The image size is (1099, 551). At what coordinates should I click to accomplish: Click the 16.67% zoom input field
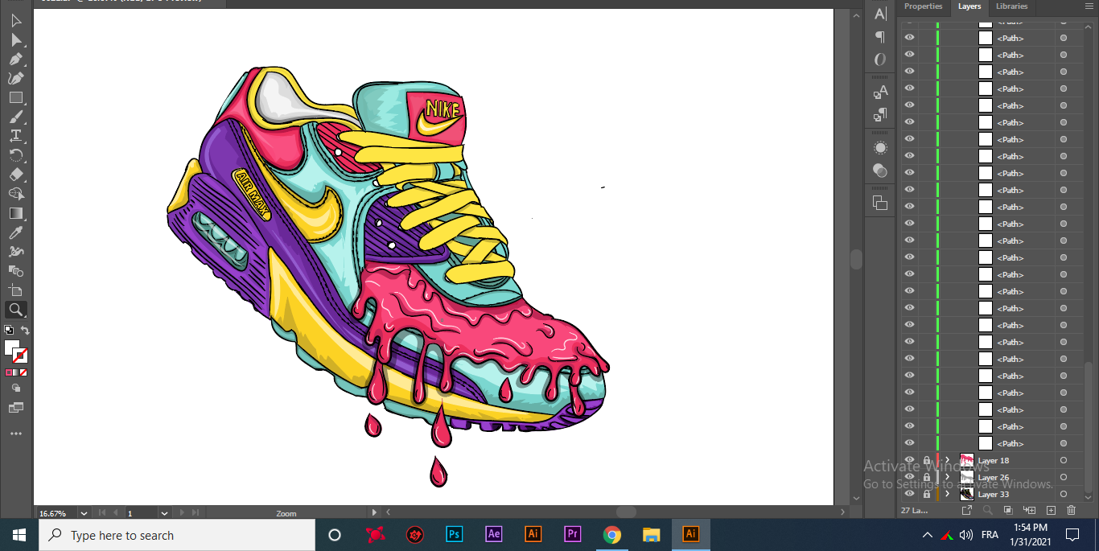tap(56, 513)
